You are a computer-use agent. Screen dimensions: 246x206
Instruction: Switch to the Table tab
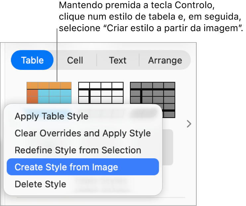(32, 60)
